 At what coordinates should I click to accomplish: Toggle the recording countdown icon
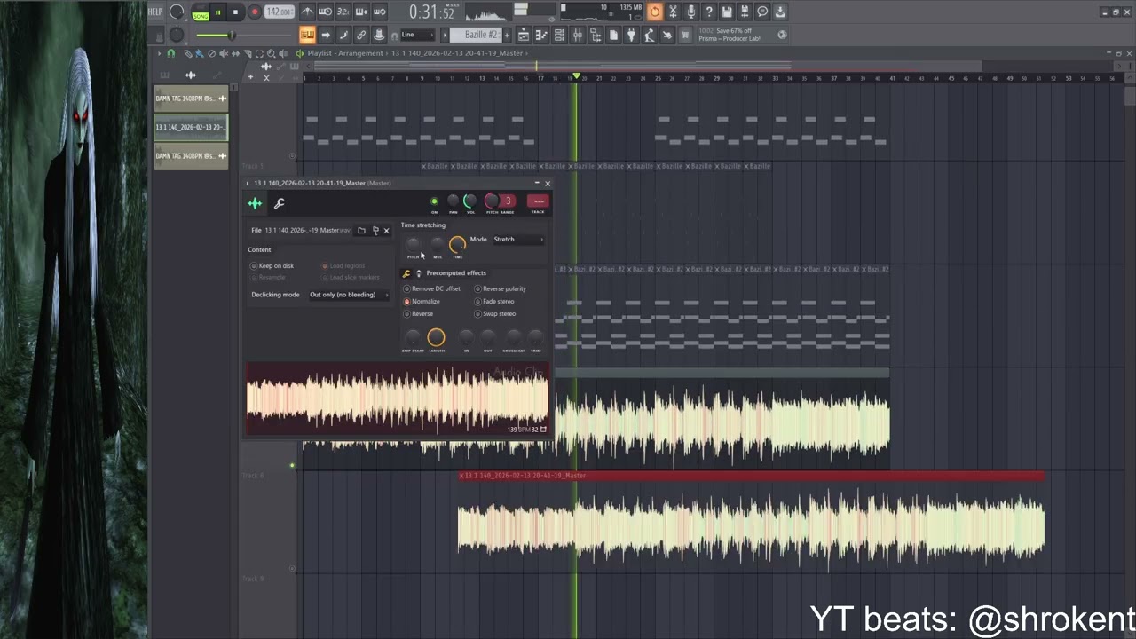pos(343,12)
